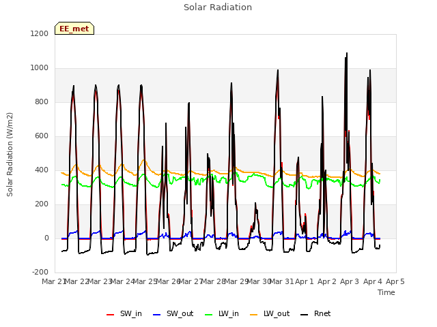Click the 400 y-axis tick label
This screenshot has height=327, width=437.
(x=42, y=170)
